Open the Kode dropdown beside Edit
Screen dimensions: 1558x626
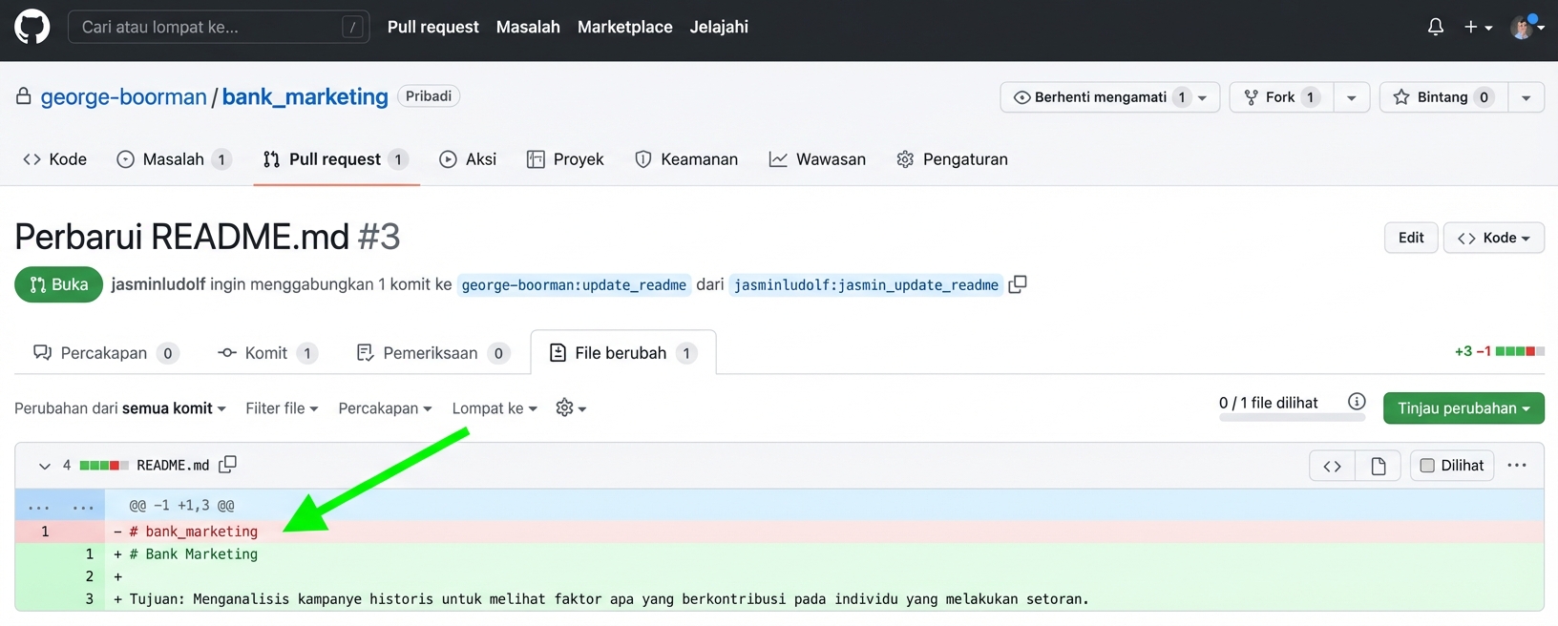[x=1493, y=238]
